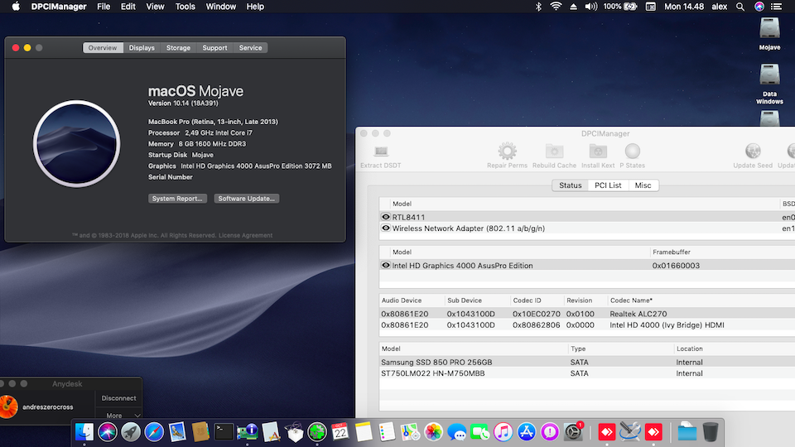Launch Terminal from the Dock
795x447 pixels.
coord(224,431)
